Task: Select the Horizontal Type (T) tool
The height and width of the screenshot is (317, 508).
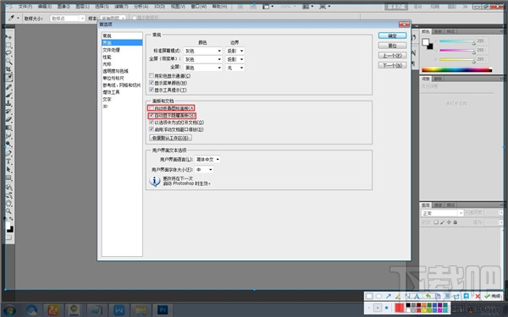Action: pyautogui.click(x=8, y=161)
